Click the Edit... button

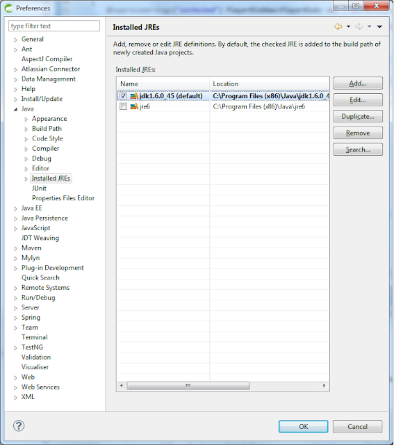(358, 100)
